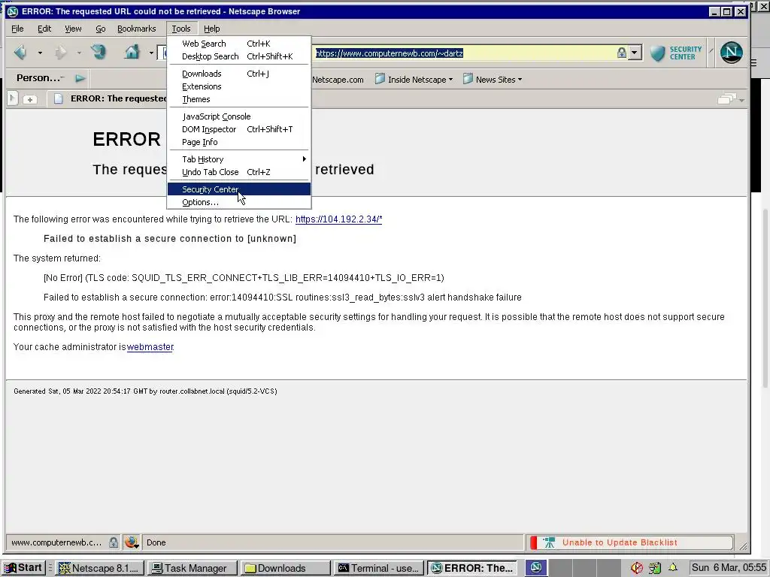Open the File menu
The height and width of the screenshot is (577, 770).
pyautogui.click(x=18, y=29)
